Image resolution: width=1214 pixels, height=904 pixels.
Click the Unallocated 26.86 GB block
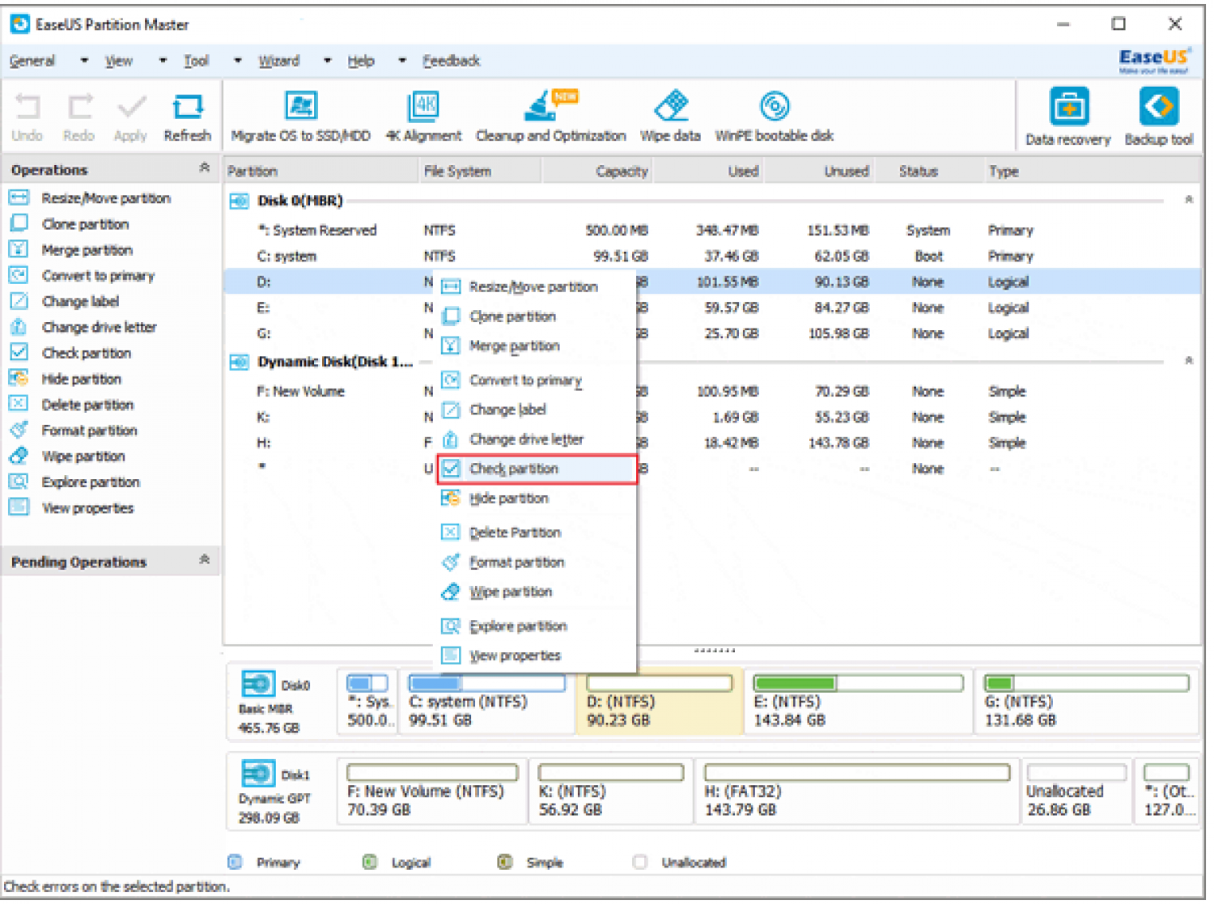pyautogui.click(x=1075, y=790)
